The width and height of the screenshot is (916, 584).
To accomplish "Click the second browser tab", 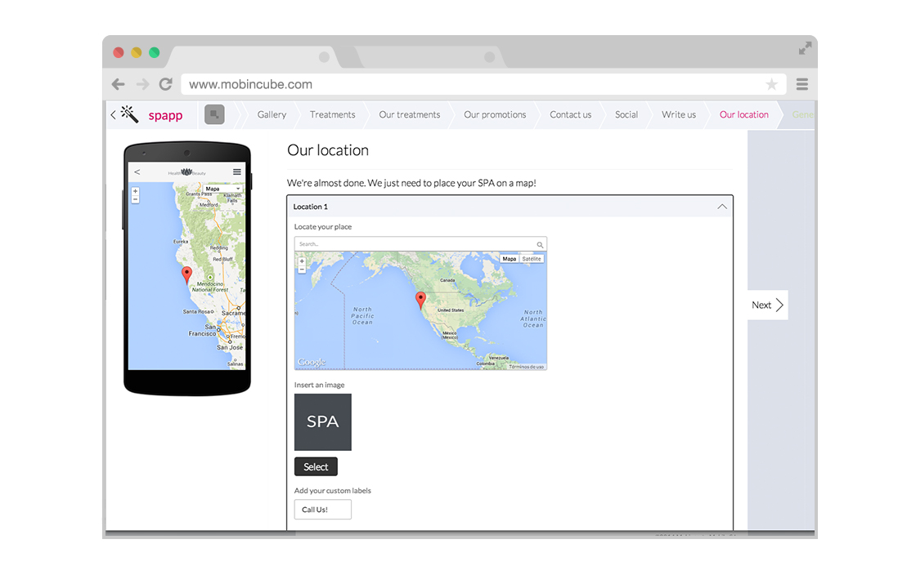I will tap(429, 56).
